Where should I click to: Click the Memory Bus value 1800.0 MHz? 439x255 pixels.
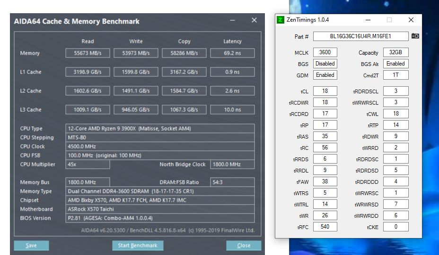88,182
